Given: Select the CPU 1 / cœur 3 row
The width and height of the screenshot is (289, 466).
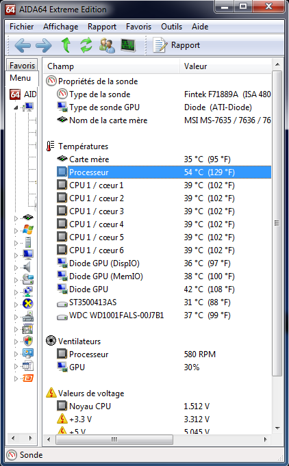Looking at the screenshot, I should point(164,211).
